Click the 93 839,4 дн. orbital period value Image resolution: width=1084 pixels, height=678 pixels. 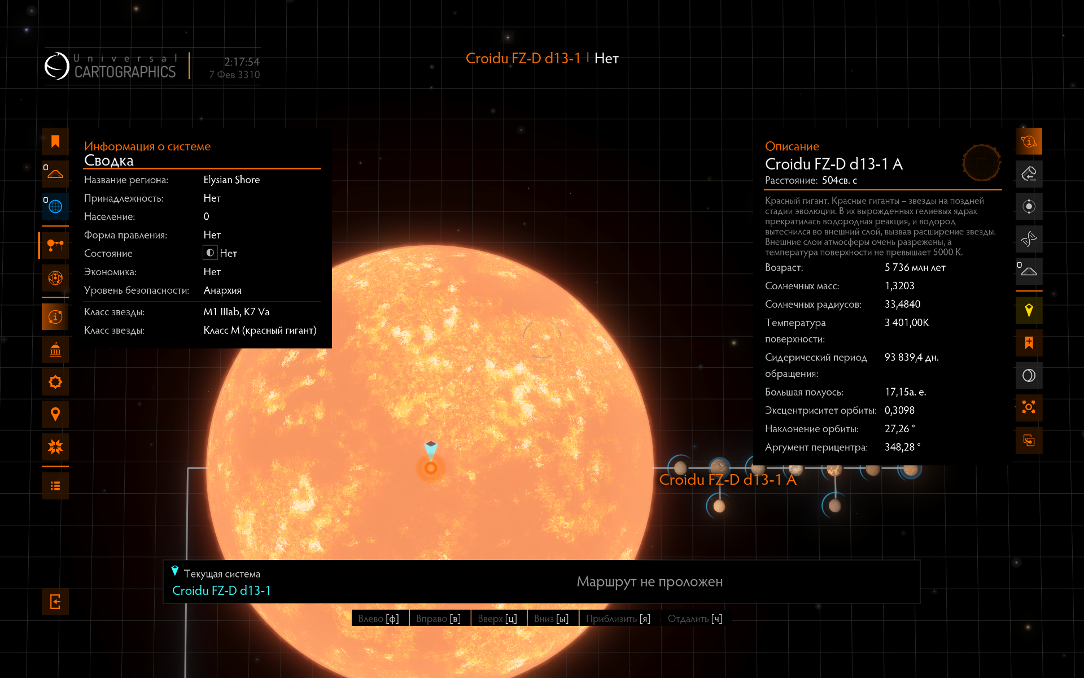(912, 358)
